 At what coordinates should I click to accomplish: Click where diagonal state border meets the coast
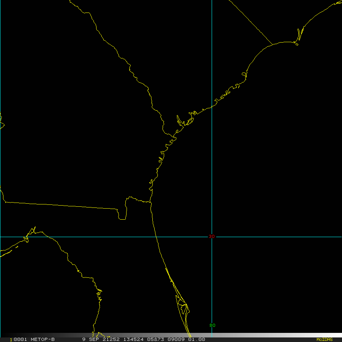[272, 44]
